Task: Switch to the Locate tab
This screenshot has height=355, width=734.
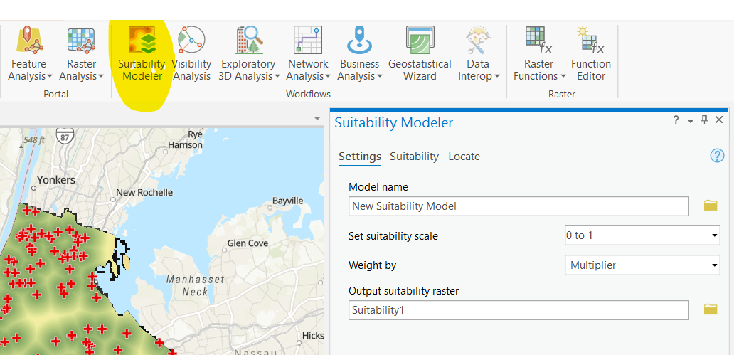Action: coord(464,157)
